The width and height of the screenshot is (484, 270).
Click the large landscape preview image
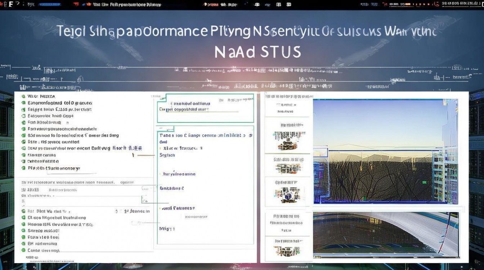(x=385, y=151)
